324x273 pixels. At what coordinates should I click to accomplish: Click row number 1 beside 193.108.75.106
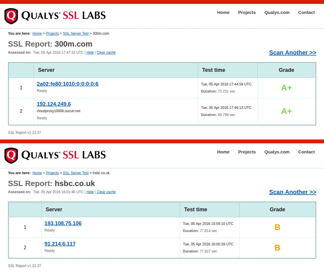pyautogui.click(x=25, y=227)
